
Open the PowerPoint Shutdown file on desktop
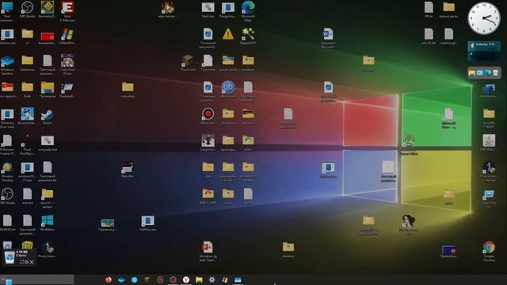pyautogui.click(x=208, y=248)
